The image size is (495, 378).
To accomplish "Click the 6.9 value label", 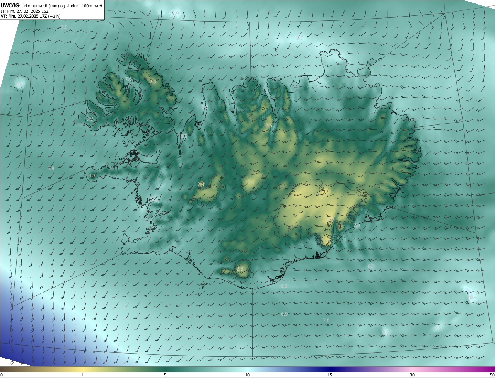I will [284, 314].
